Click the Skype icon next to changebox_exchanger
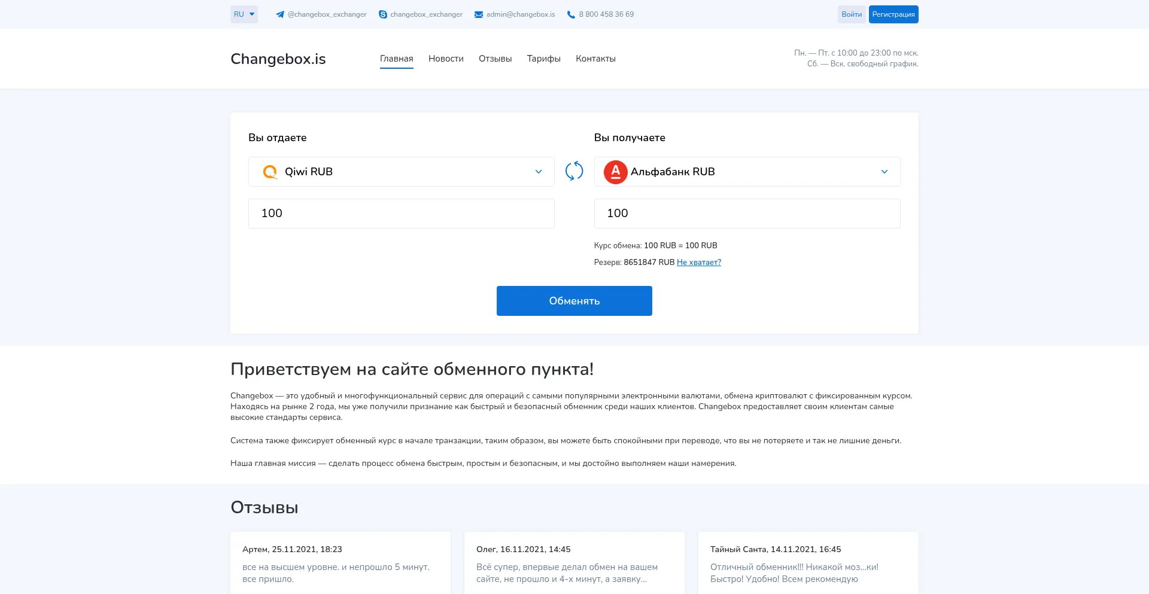The image size is (1149, 594). coord(382,14)
